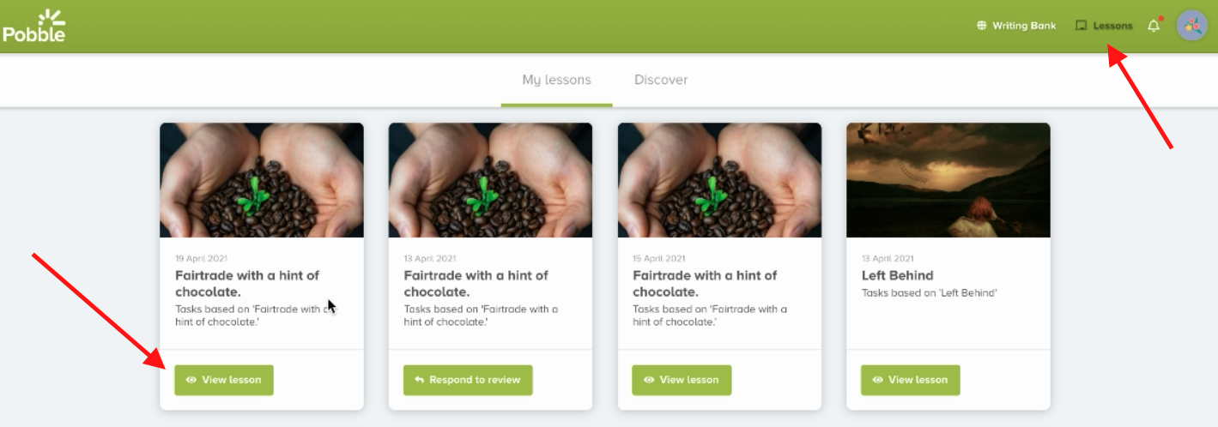The image size is (1218, 427).
Task: Open the notifications bell icon
Action: [1154, 26]
